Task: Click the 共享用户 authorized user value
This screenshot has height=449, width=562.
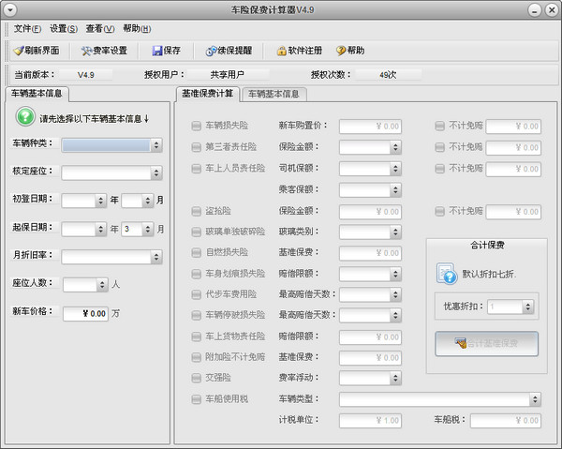Action: tap(228, 75)
